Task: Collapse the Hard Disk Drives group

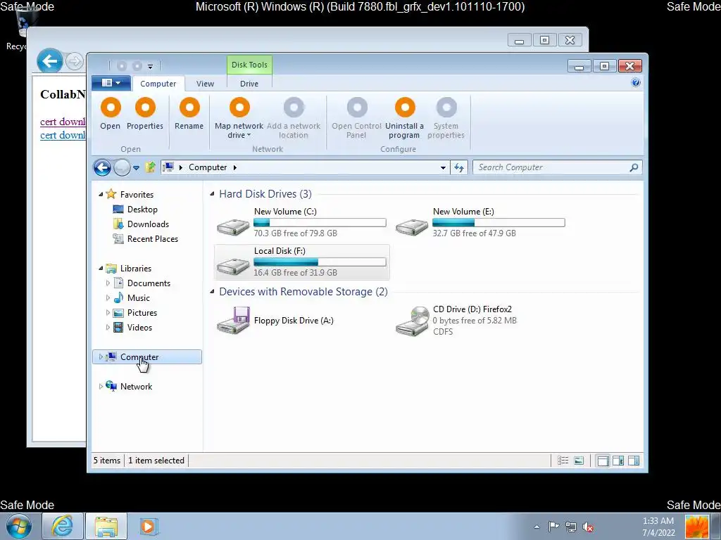Action: point(212,194)
